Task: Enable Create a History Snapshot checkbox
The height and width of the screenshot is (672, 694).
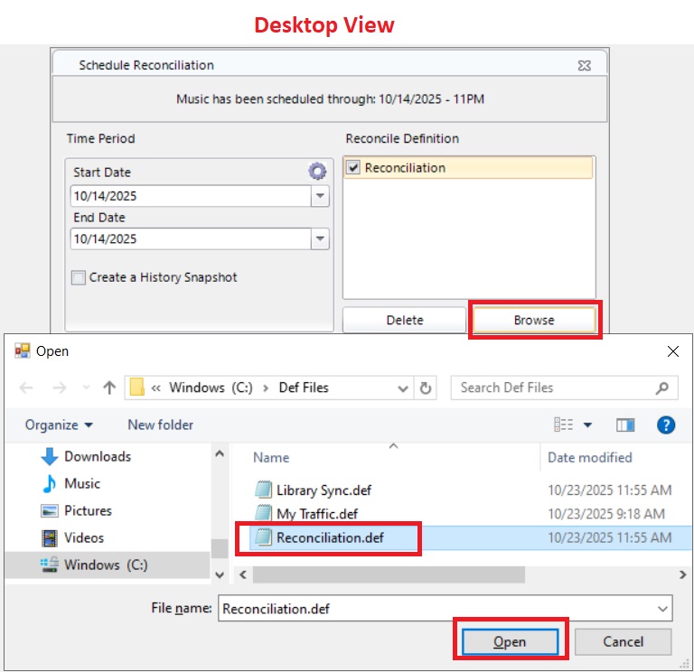Action: tap(79, 278)
